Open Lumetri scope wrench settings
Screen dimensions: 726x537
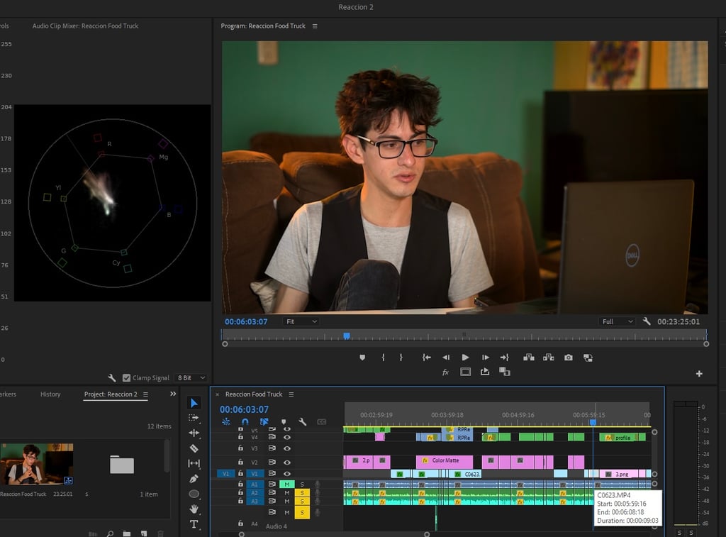112,378
